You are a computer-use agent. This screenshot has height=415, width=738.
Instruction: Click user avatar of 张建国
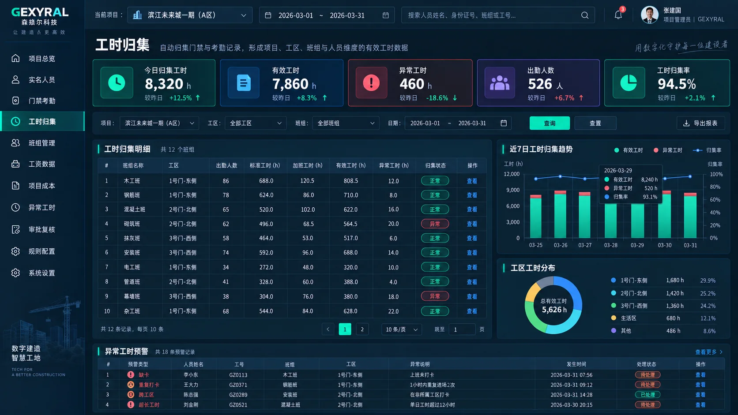[649, 15]
